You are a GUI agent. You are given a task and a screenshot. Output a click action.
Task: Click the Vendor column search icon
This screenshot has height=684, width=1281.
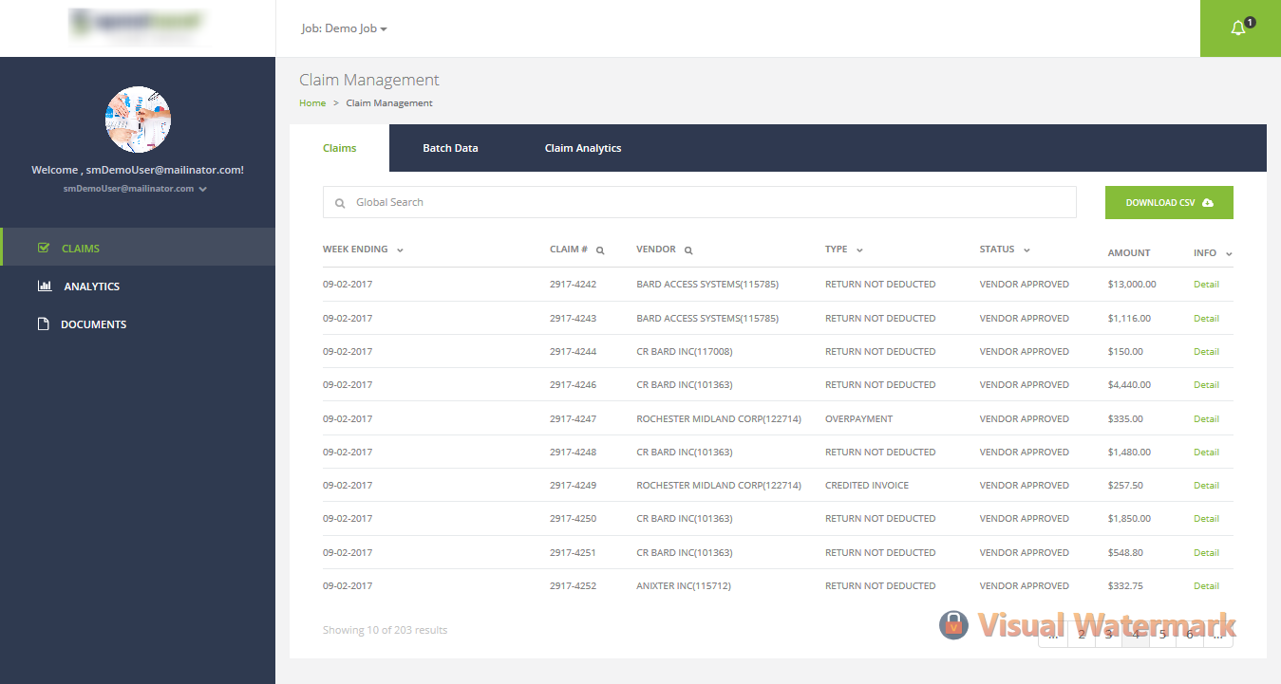pos(688,250)
